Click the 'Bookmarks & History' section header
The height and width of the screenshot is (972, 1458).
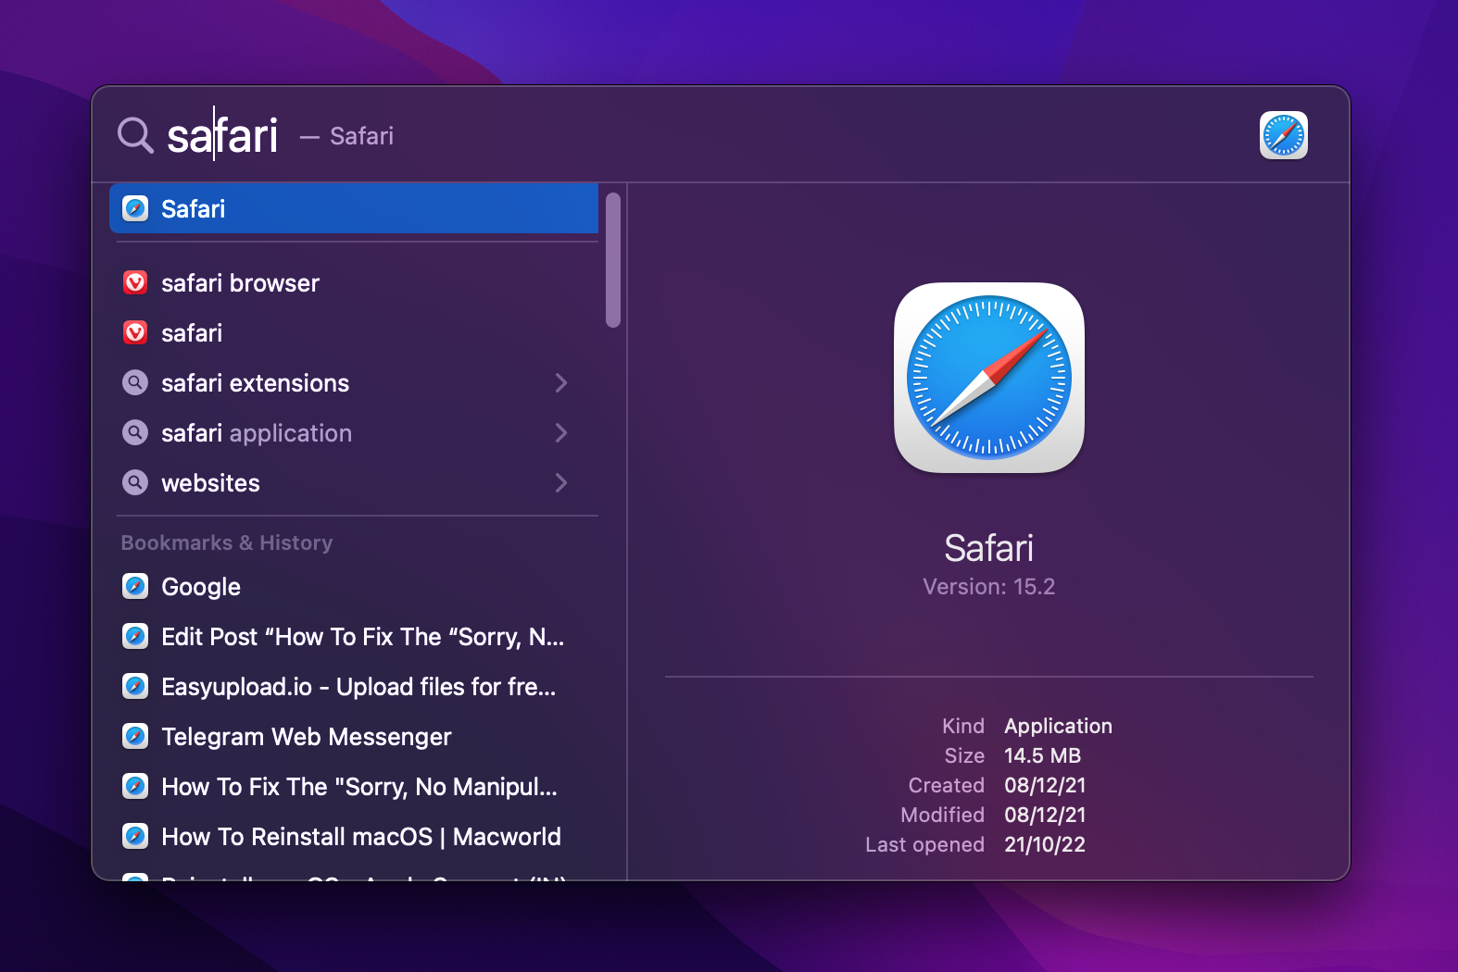[x=226, y=542]
